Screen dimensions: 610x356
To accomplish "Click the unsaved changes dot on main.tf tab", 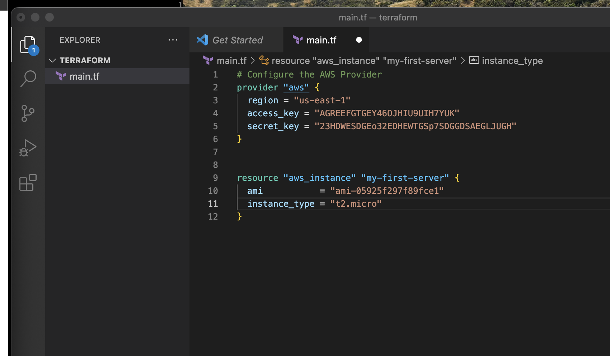I will [x=359, y=40].
